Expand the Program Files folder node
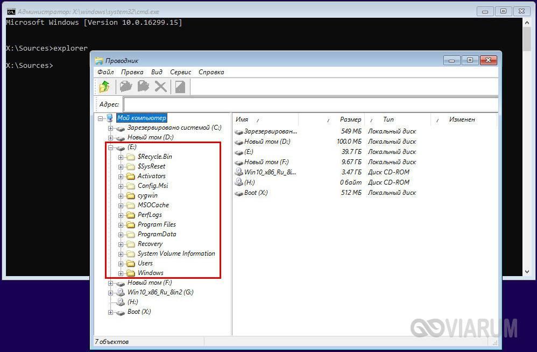Screen dimensions: 537x352 [121, 225]
